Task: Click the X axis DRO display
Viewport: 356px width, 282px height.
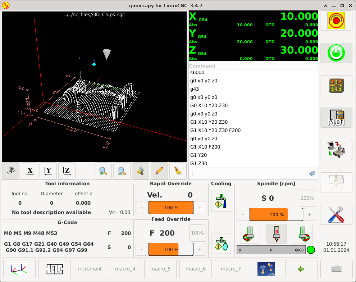Action: click(x=254, y=19)
